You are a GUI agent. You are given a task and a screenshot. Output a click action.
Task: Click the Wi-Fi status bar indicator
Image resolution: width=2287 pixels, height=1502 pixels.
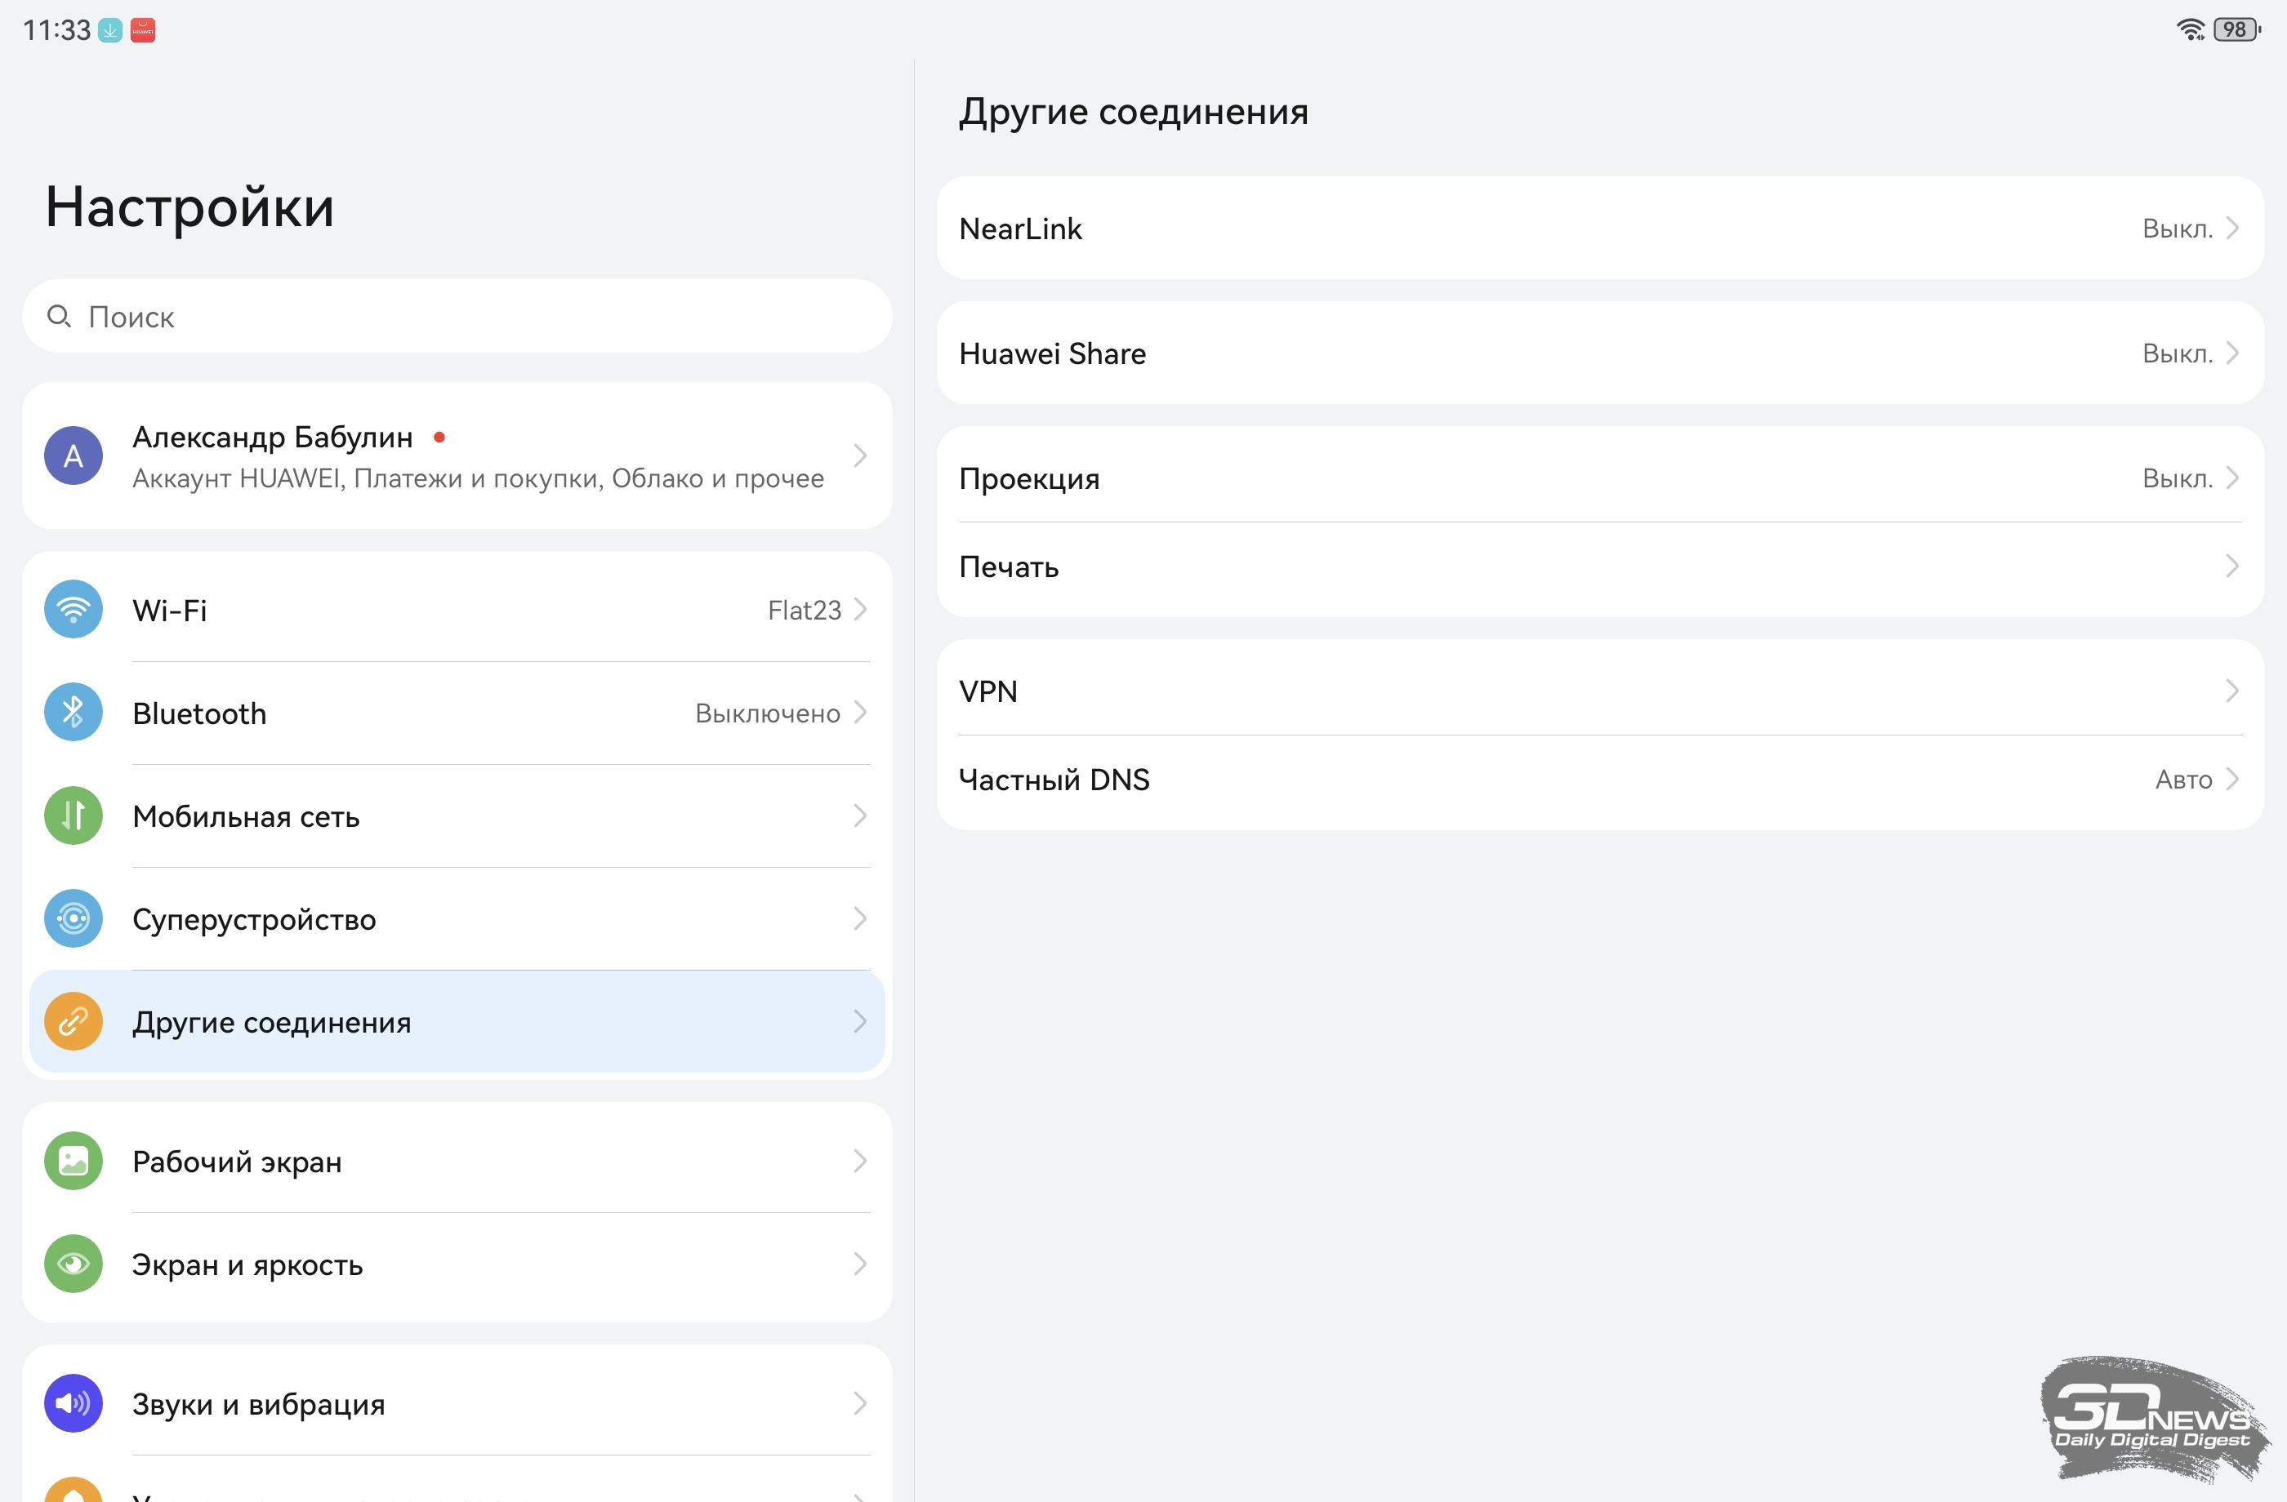[x=2191, y=29]
